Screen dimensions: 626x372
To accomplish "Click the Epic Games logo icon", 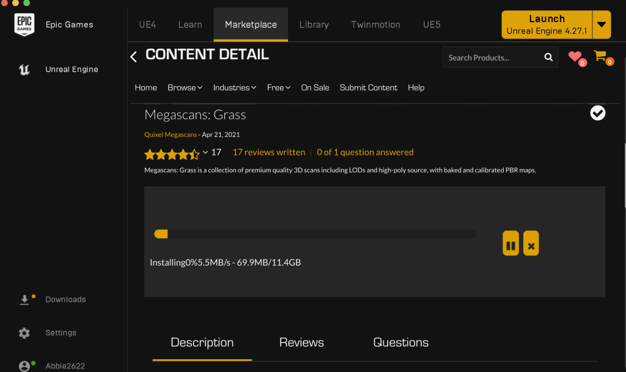I will [x=24, y=24].
